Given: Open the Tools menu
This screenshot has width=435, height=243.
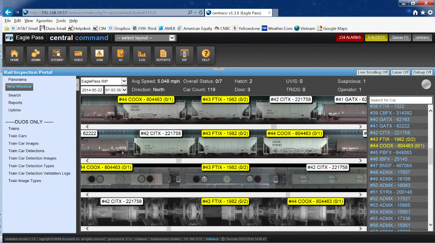Looking at the screenshot, I should point(61,21).
